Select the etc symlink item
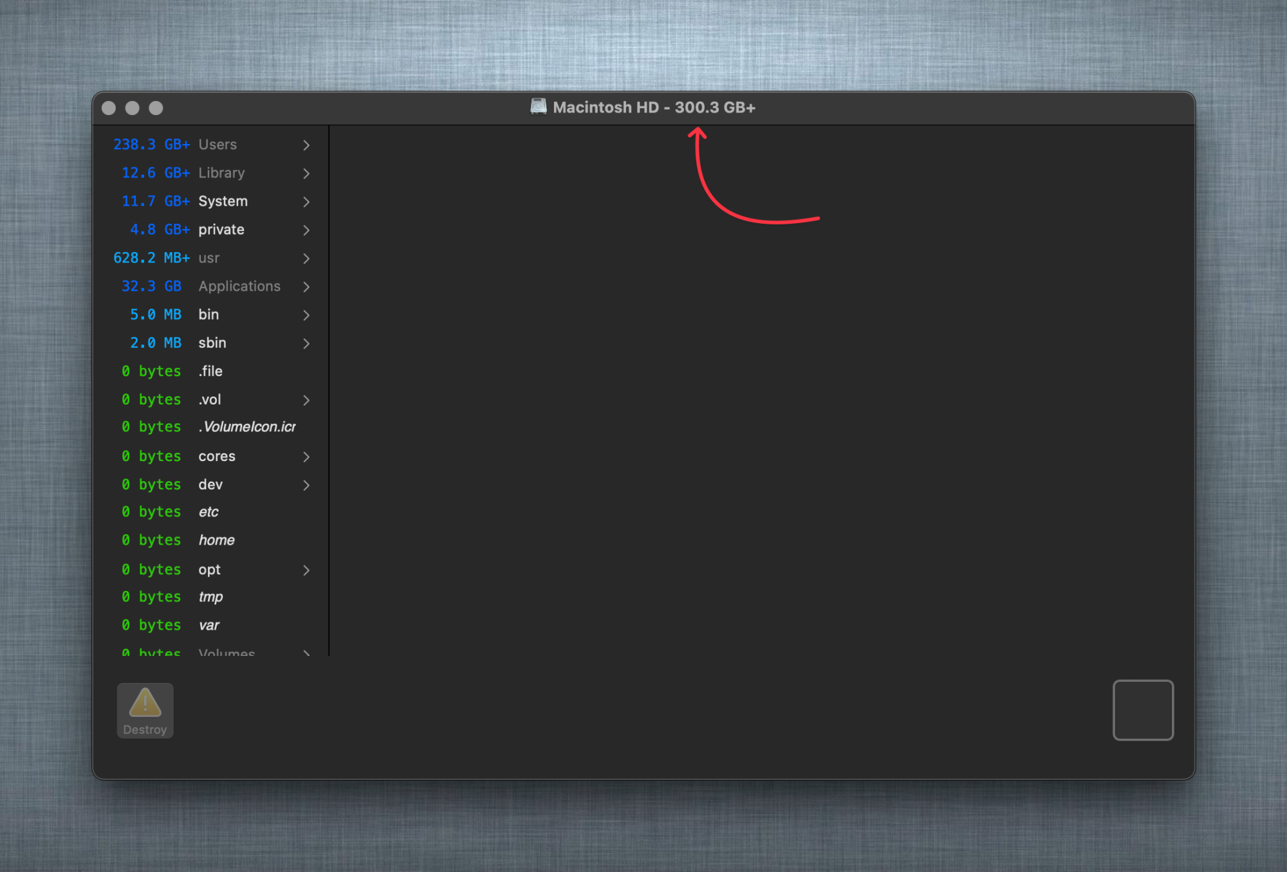The image size is (1287, 872). tap(208, 512)
